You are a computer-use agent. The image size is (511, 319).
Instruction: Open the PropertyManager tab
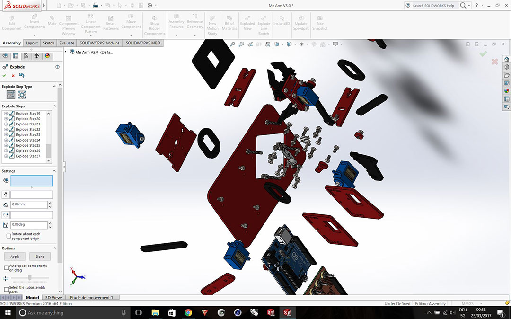pos(15,56)
